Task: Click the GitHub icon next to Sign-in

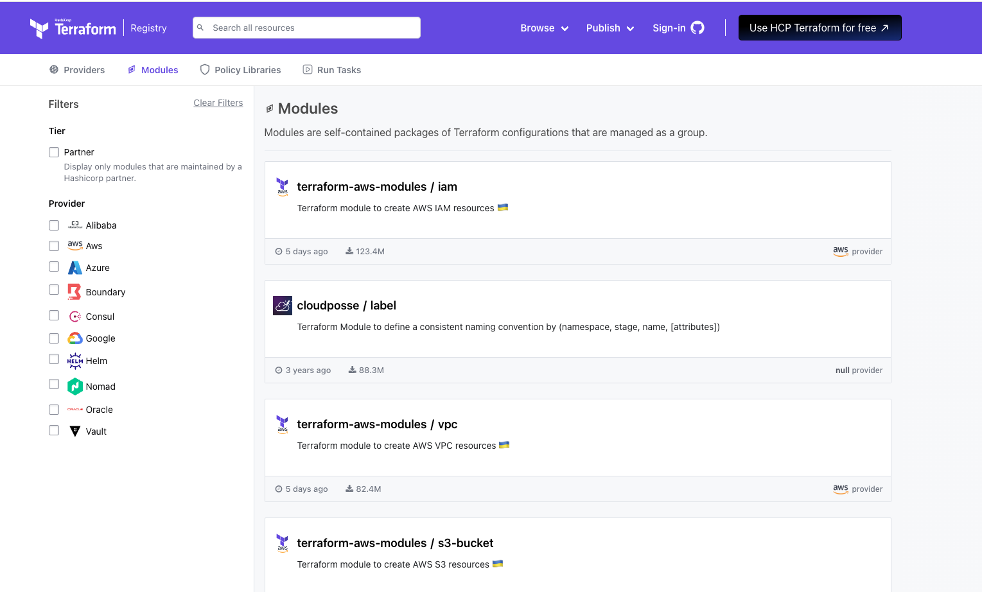Action: 697,28
